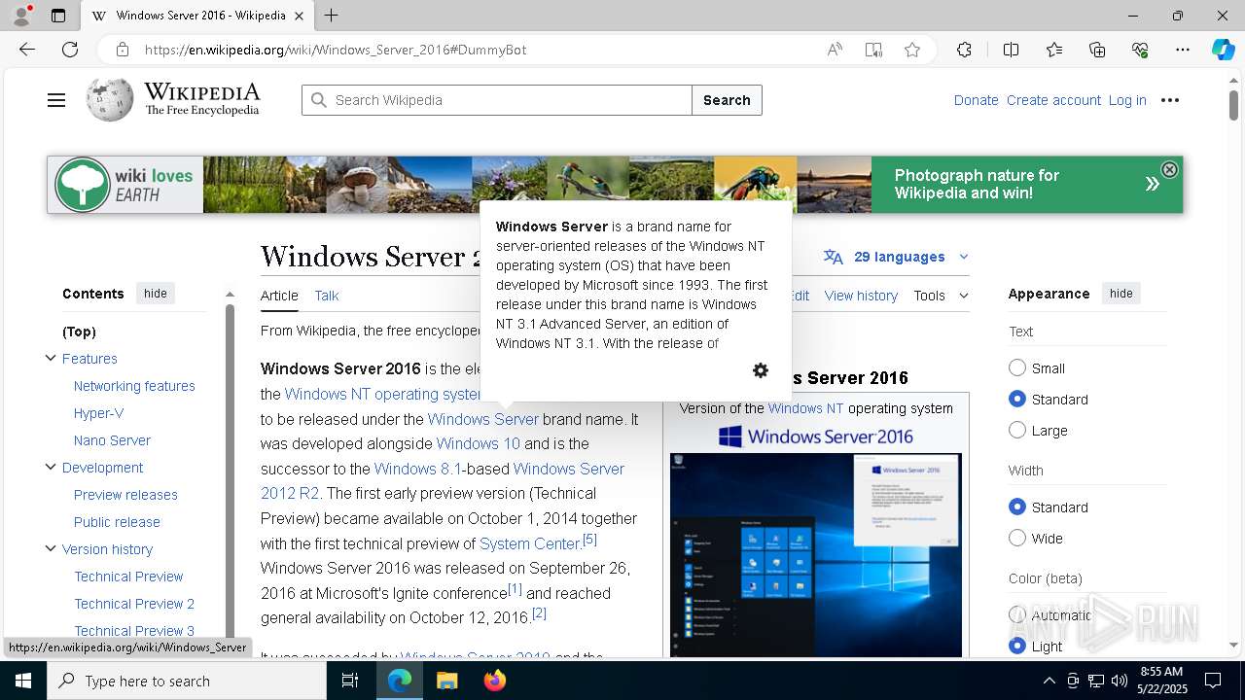Viewport: 1245px width, 700px height.
Task: Click the Wikipedia globe logo
Action: click(x=110, y=99)
